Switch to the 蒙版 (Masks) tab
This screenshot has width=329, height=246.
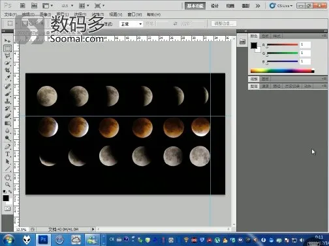[265, 79]
